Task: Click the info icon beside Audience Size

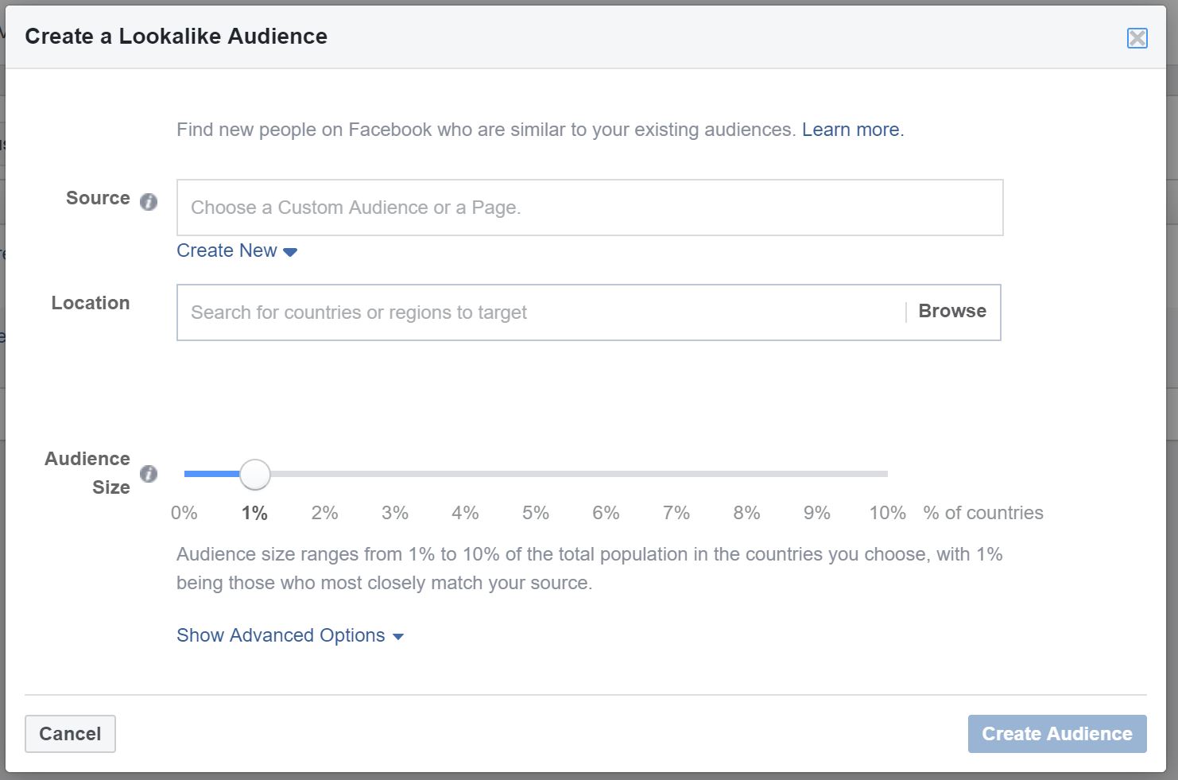Action: click(149, 475)
